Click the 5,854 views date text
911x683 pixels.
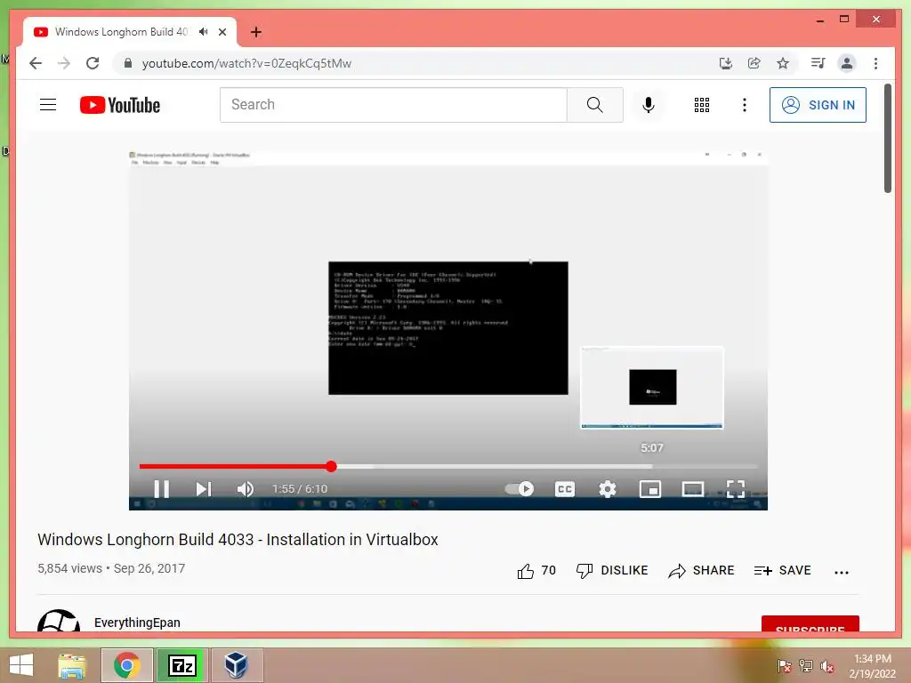point(111,568)
